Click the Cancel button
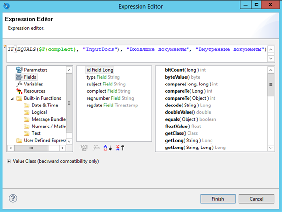Viewport: 282px width, 212px height. click(x=257, y=199)
